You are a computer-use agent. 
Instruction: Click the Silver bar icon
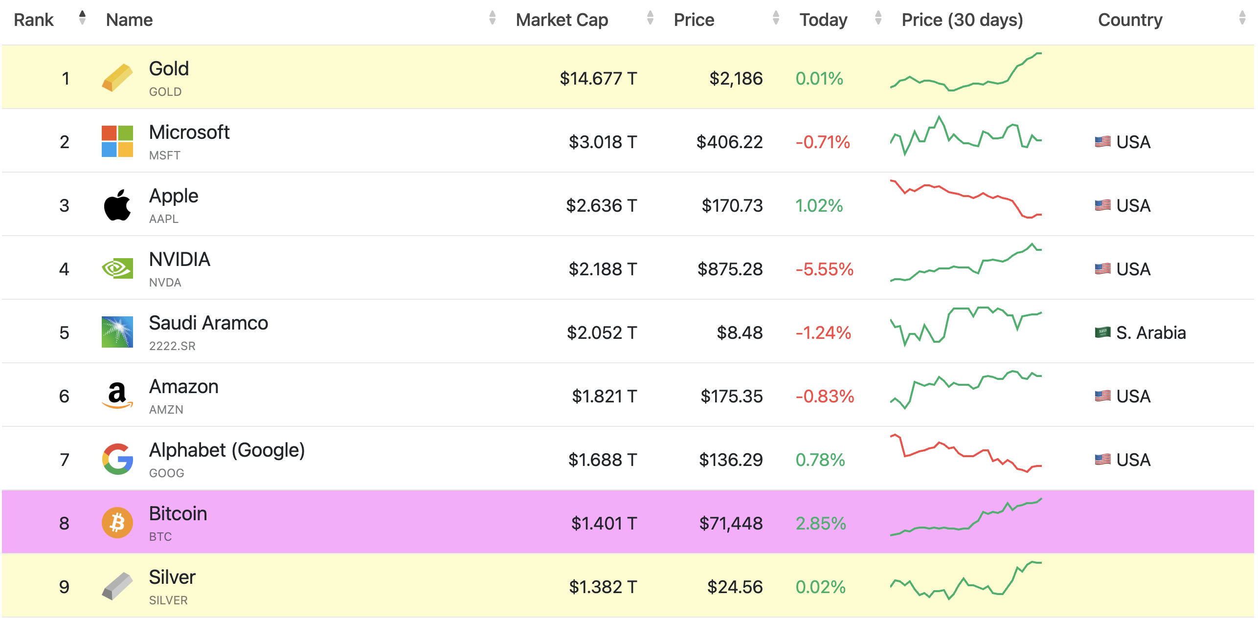pos(117,586)
